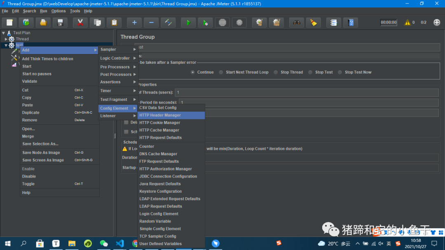445x250 pixels.
Task: Open Search with the binoculars icon
Action: (297, 22)
